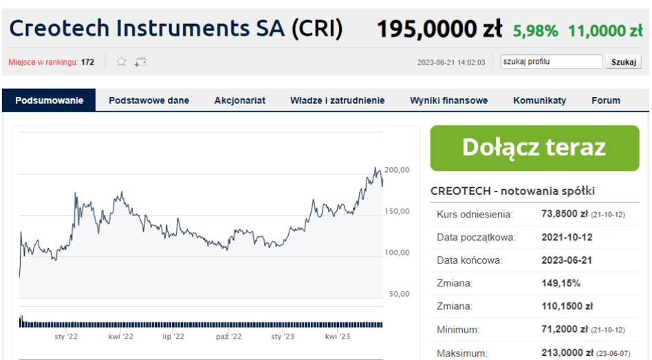This screenshot has width=652, height=360.
Task: Click the green Dołącz teraz button
Action: click(x=534, y=147)
